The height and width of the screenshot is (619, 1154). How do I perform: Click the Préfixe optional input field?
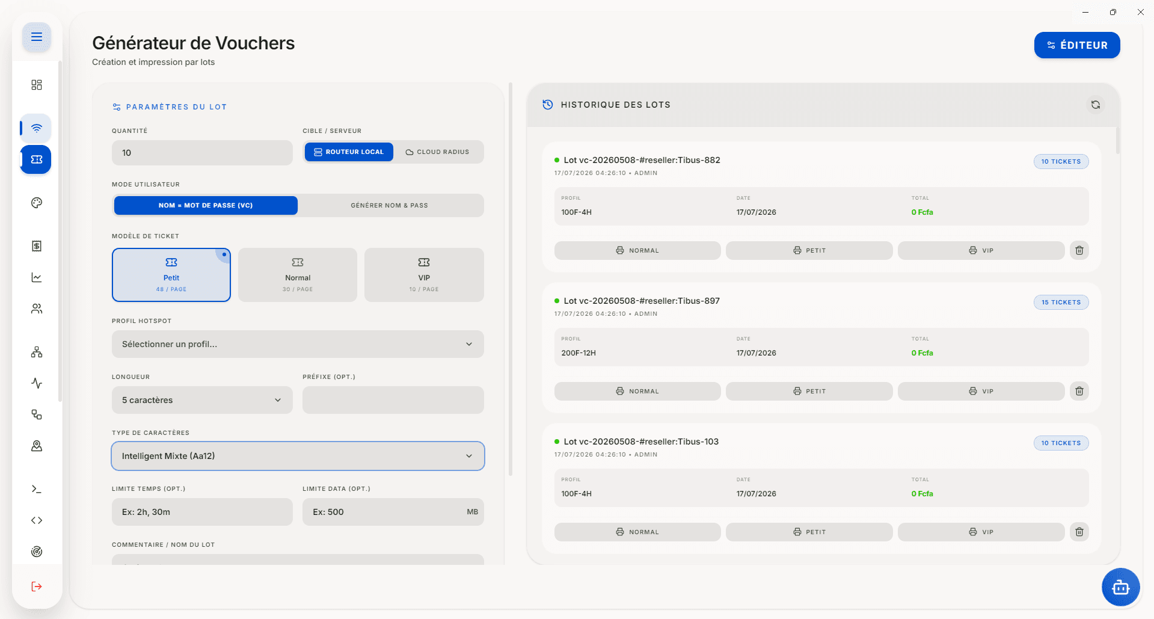coord(393,400)
